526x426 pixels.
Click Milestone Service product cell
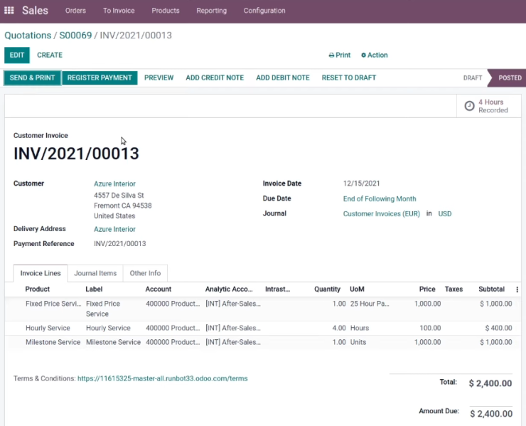[x=53, y=342]
